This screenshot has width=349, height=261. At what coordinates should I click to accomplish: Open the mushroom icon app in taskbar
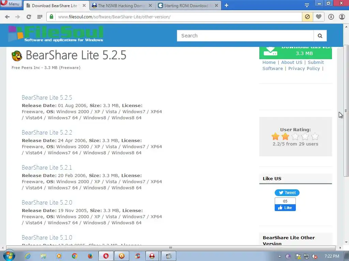click(x=152, y=256)
